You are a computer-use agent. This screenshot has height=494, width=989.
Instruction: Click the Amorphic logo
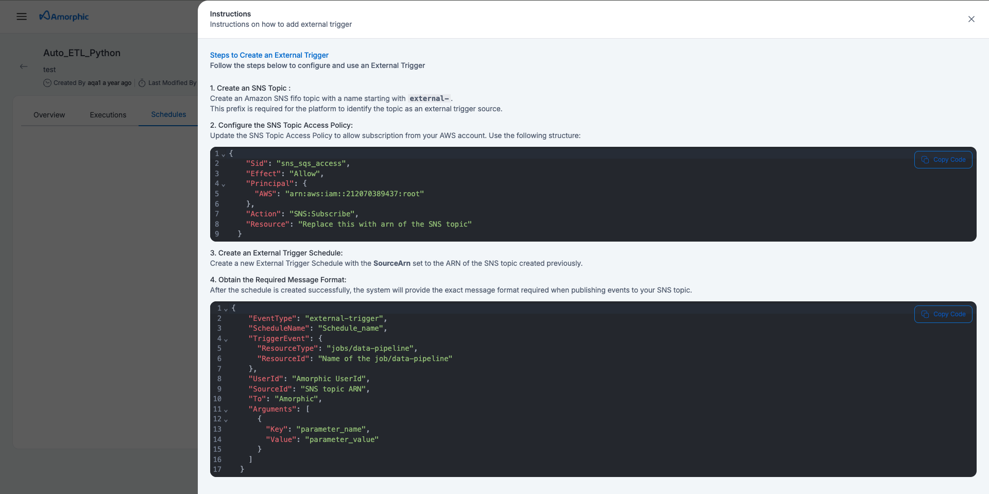(x=64, y=16)
